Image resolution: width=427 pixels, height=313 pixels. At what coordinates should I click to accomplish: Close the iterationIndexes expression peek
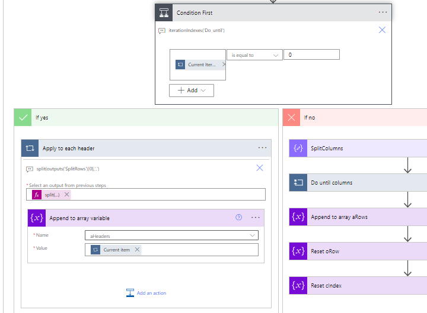pos(383,30)
